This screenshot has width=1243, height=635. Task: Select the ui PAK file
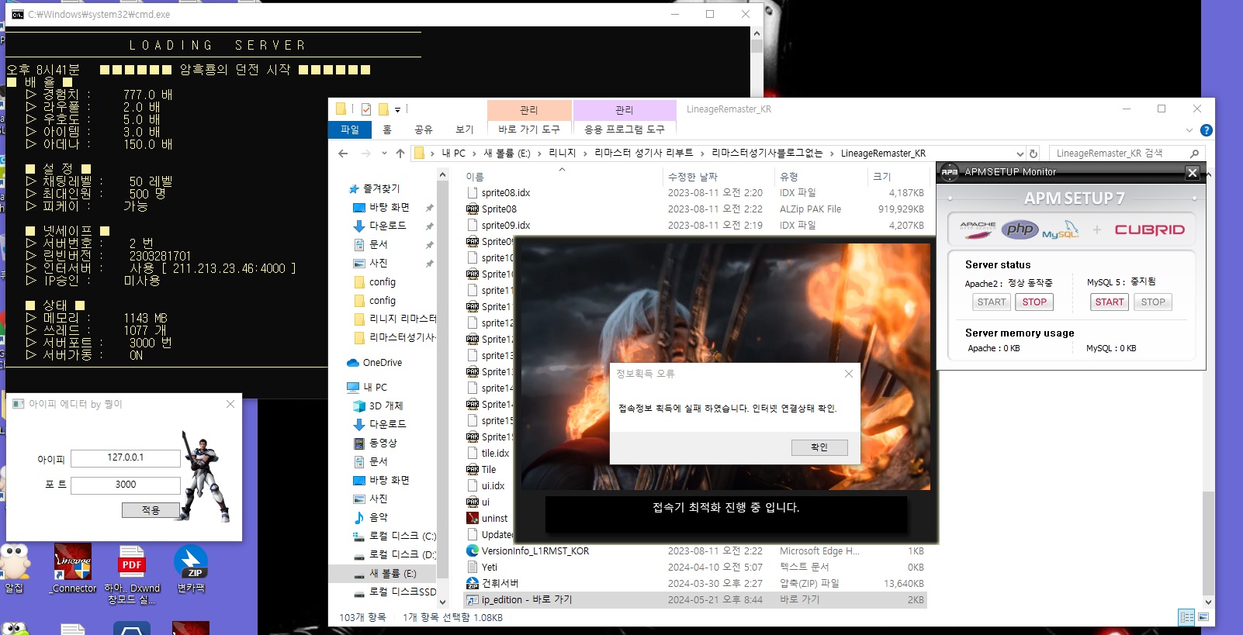tap(478, 502)
